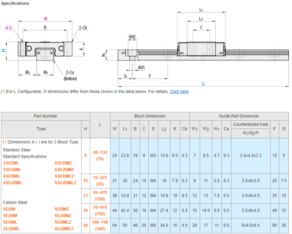Screen dimensions: 292x234
Task: Select carbon steel part SEBM
Action: pyautogui.click(x=9, y=209)
